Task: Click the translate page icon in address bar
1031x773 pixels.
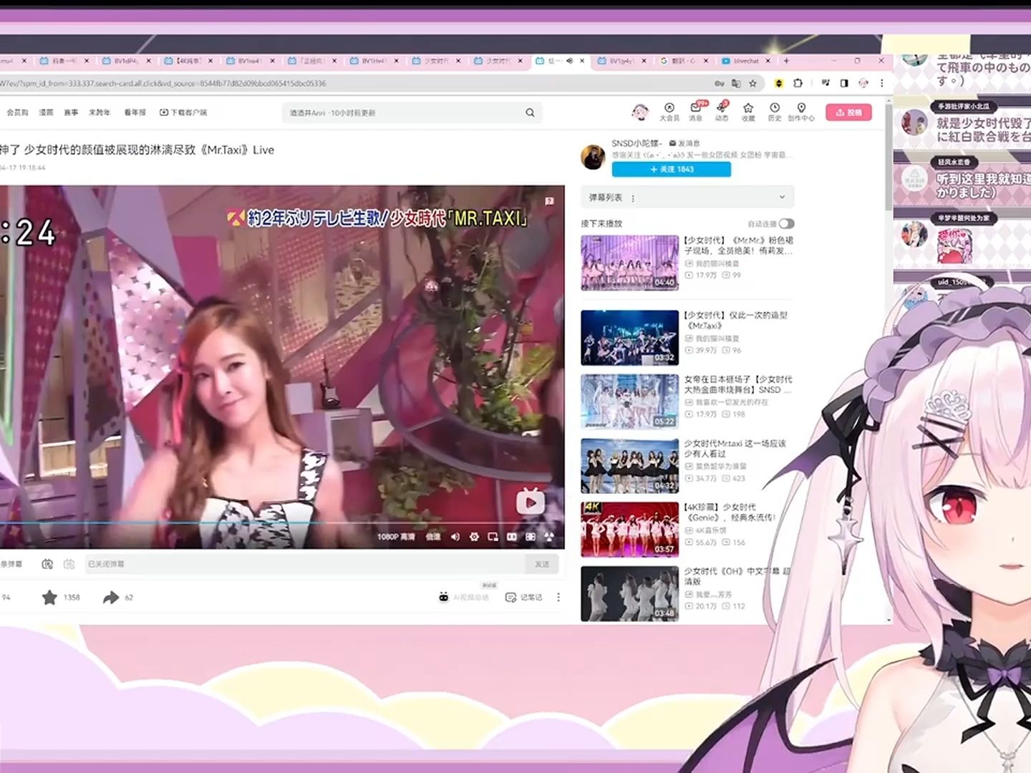Action: [x=736, y=83]
